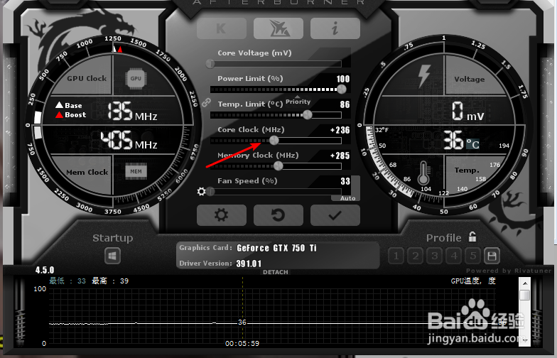The width and height of the screenshot is (557, 358).
Task: Click the Core Clock +236 value
Action: 340,131
